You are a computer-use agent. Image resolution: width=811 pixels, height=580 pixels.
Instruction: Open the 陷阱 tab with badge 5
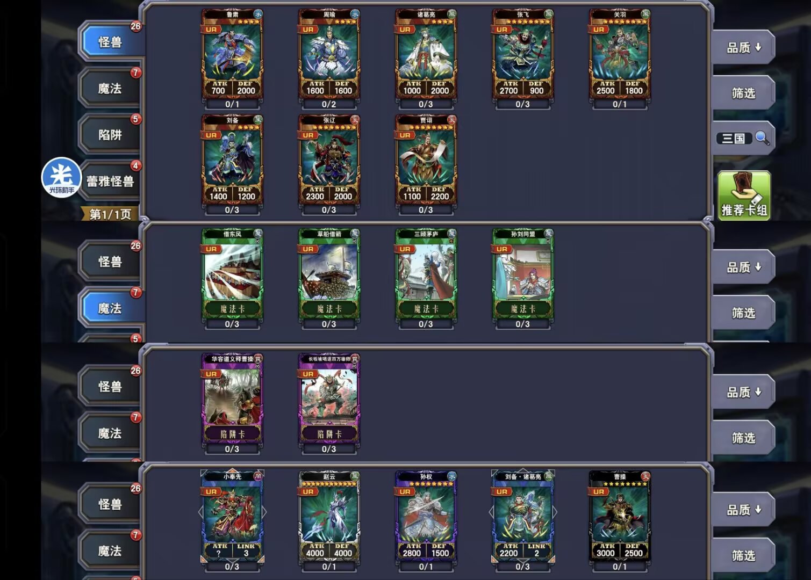110,134
